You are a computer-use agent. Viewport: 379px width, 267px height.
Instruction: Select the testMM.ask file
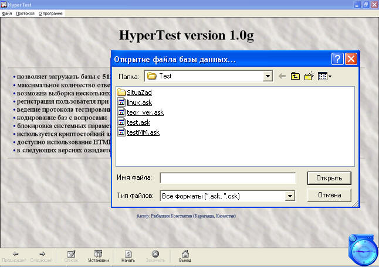[x=143, y=132]
